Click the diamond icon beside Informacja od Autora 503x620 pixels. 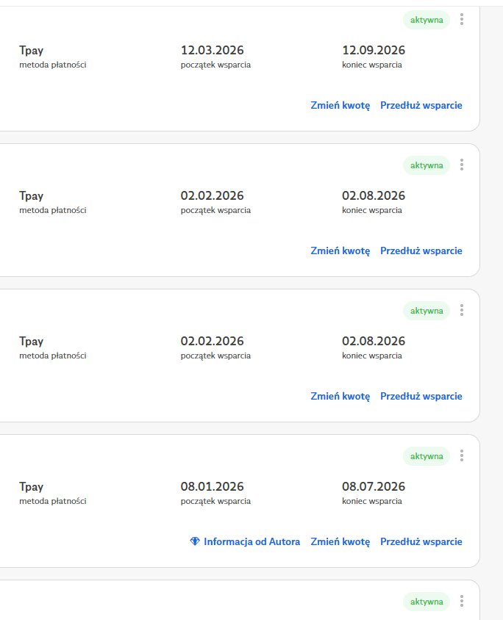tap(195, 541)
